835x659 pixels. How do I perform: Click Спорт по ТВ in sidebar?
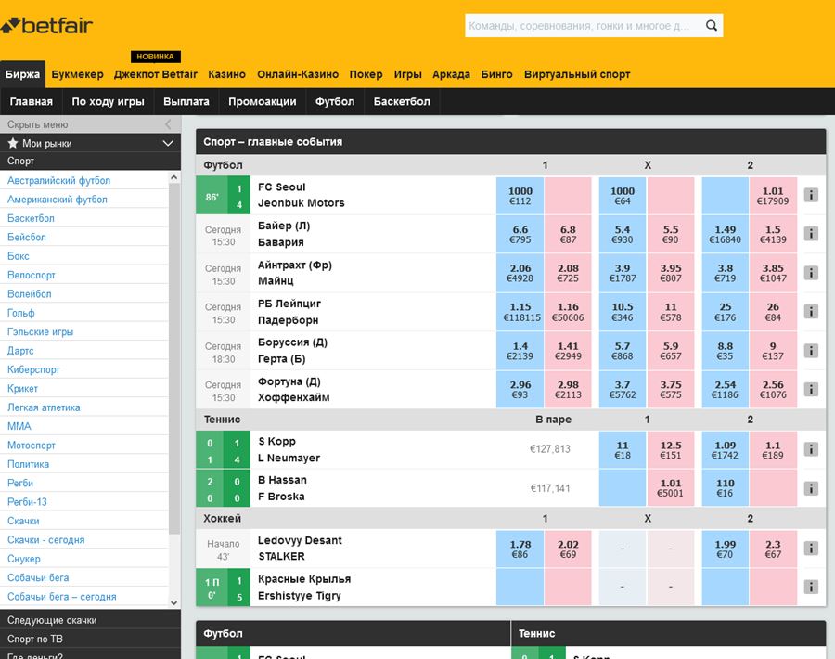pos(35,639)
